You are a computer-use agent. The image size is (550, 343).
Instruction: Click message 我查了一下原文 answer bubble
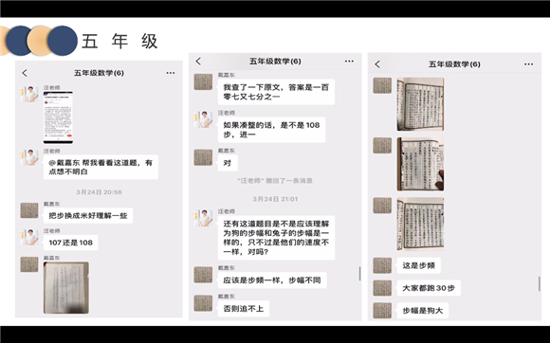[276, 92]
